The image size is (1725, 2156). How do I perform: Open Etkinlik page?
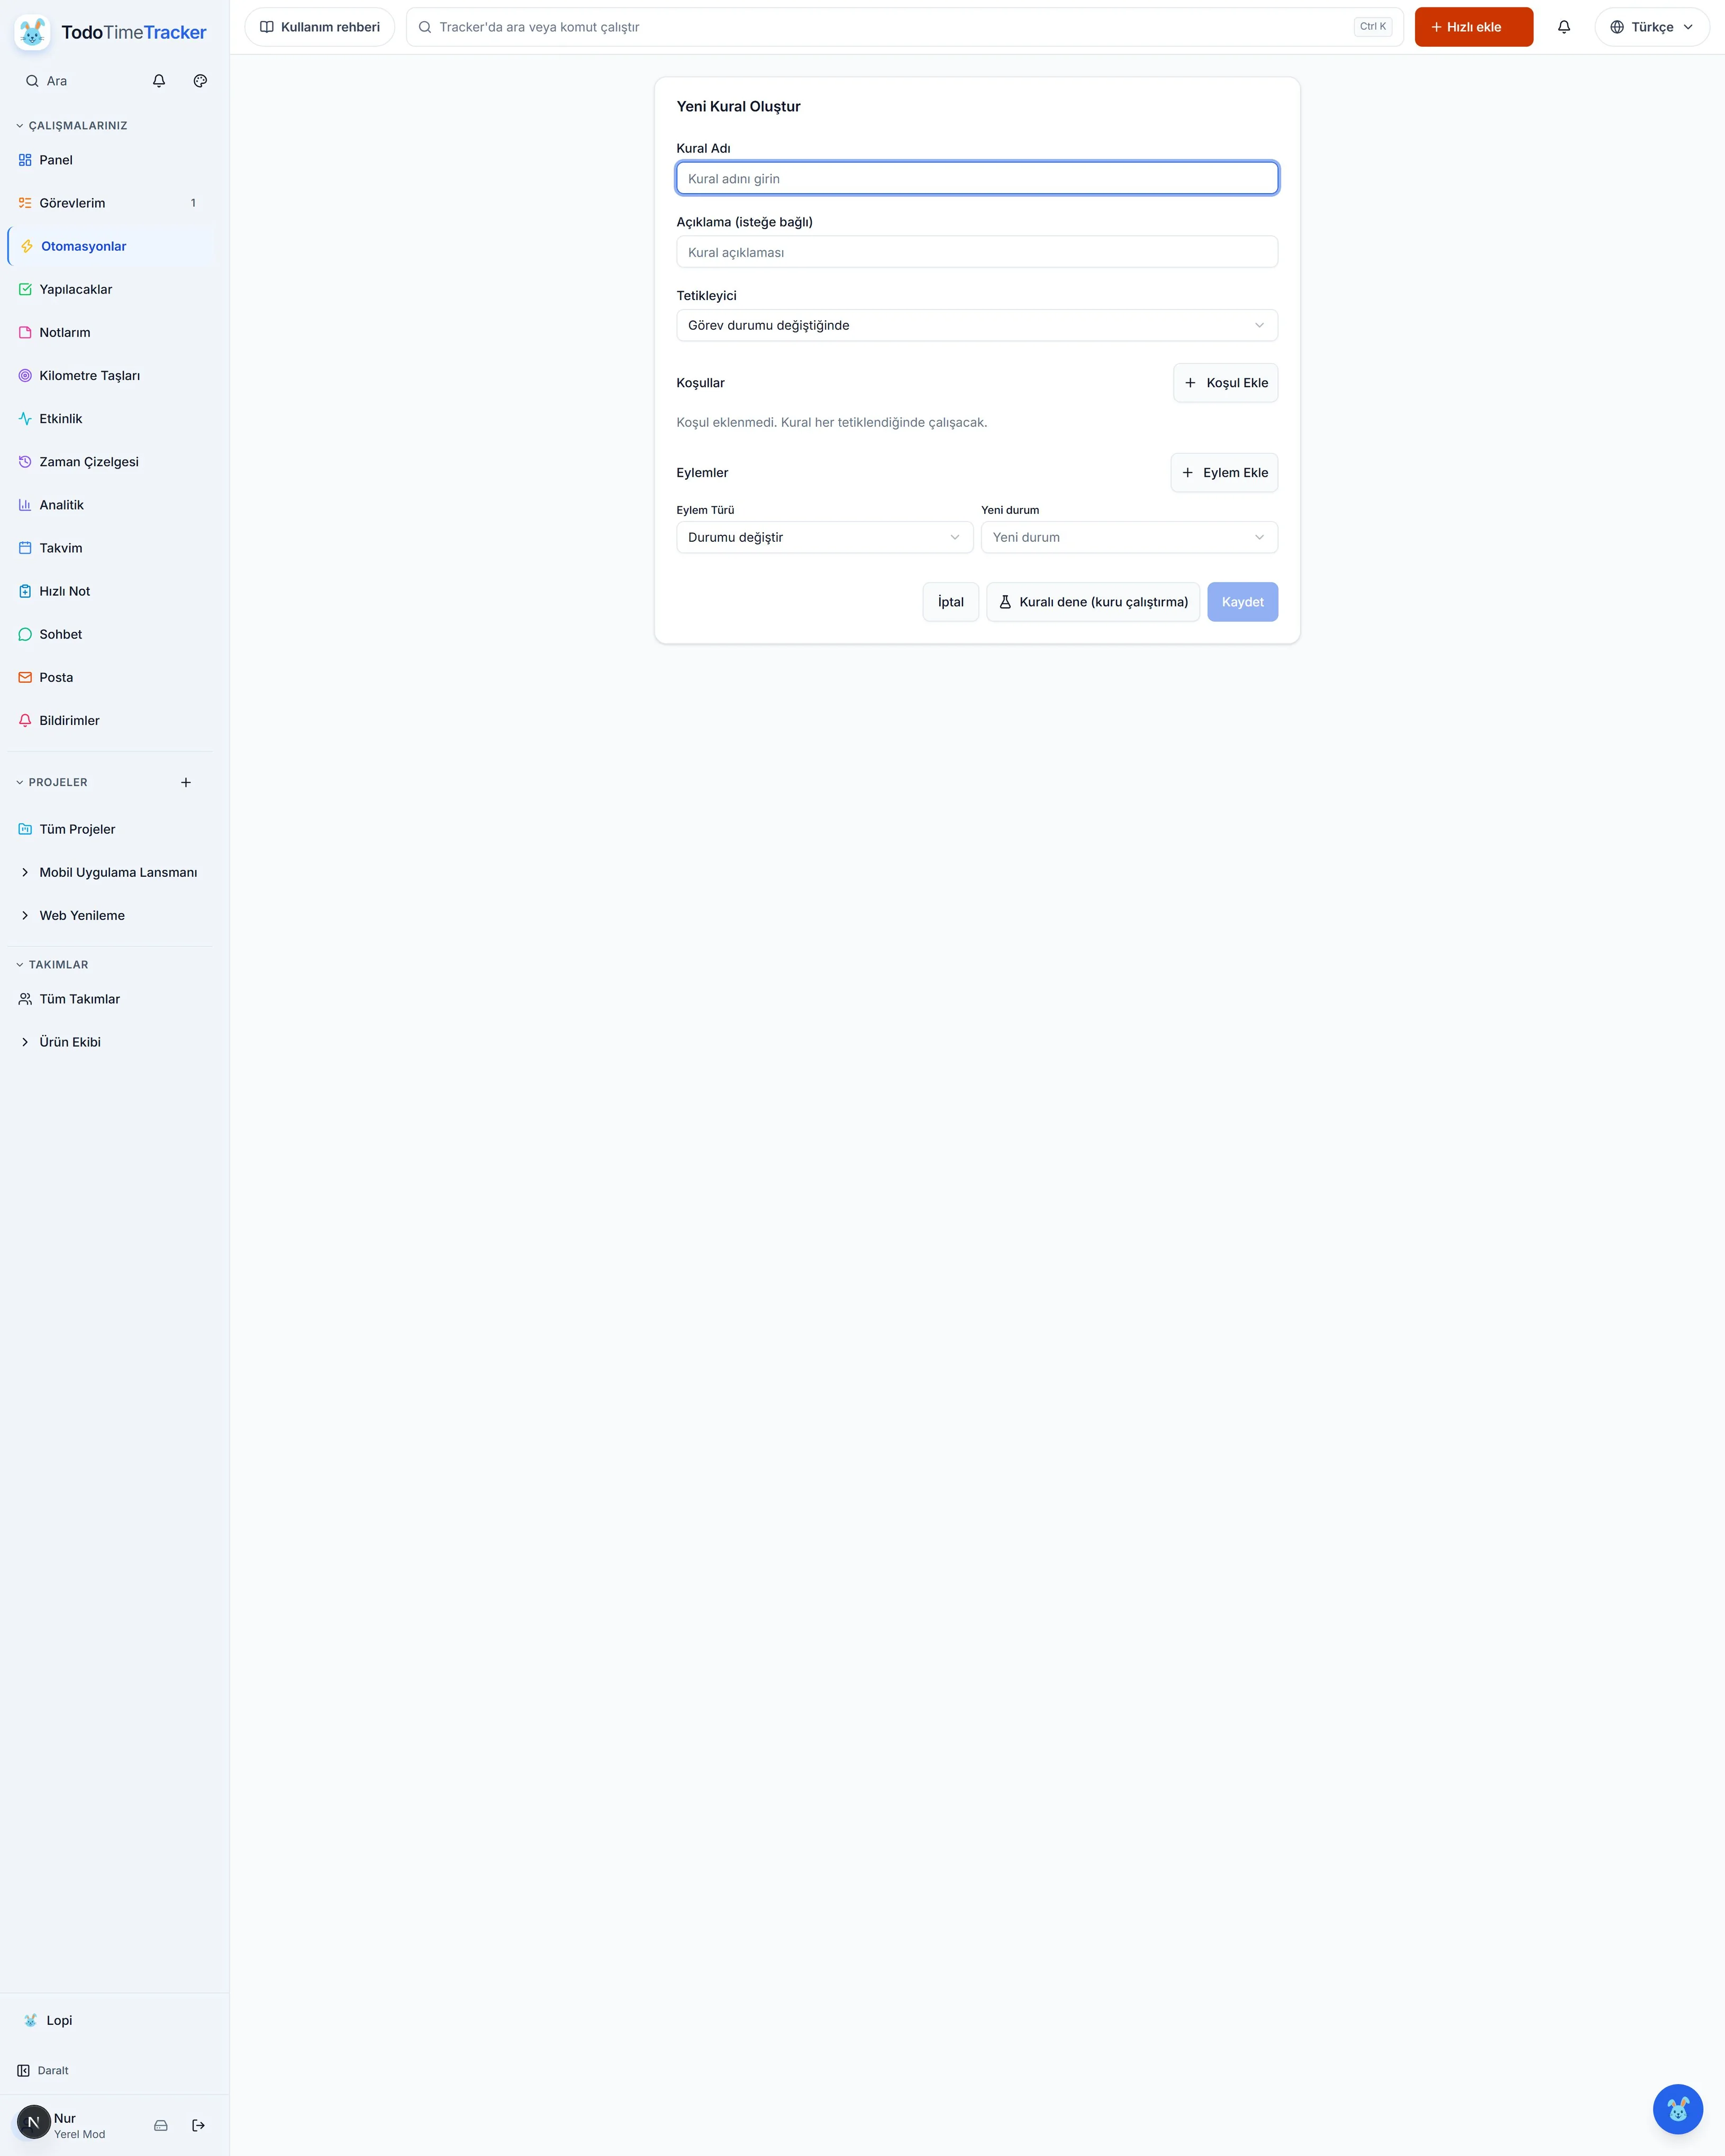[x=110, y=418]
